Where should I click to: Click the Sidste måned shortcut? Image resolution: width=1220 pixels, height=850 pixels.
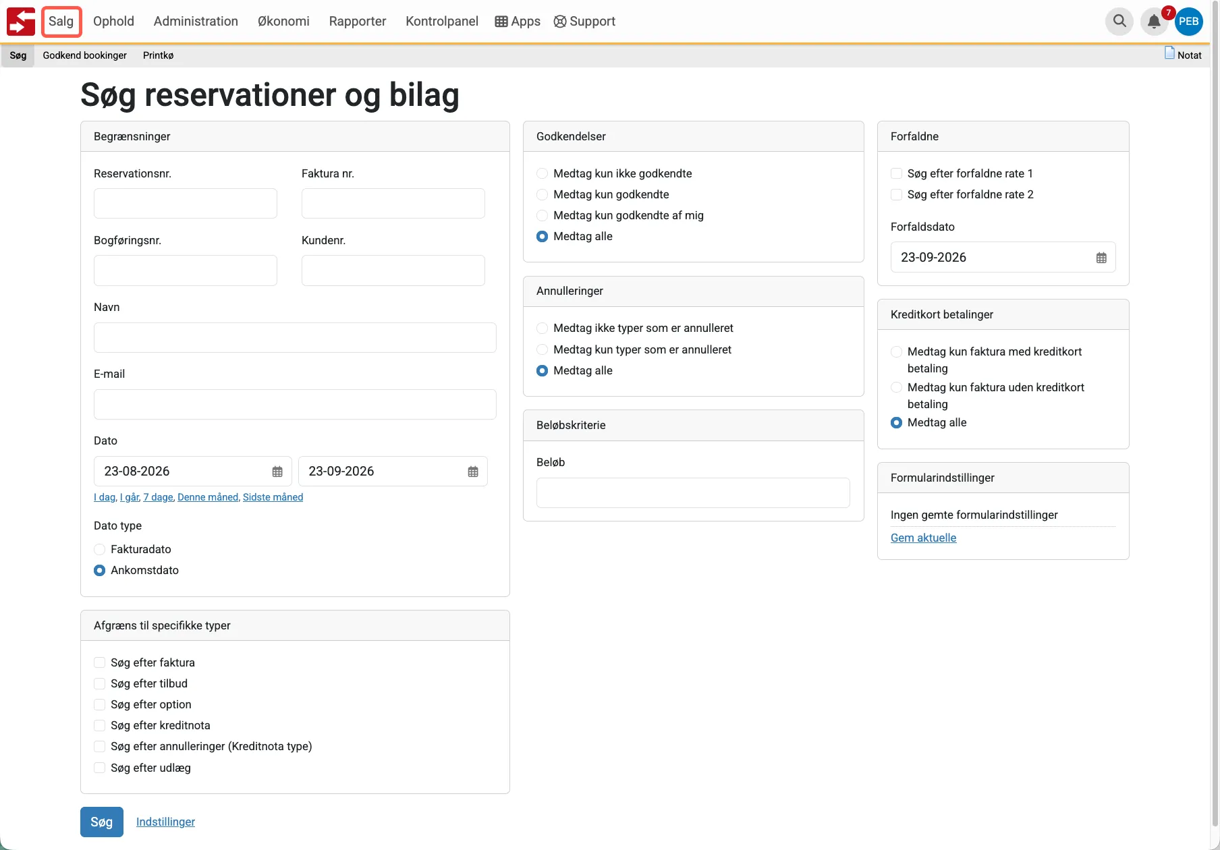273,498
